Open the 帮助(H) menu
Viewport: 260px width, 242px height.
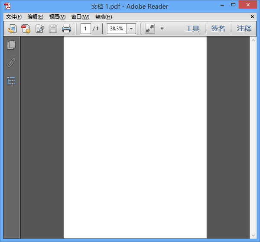point(104,17)
